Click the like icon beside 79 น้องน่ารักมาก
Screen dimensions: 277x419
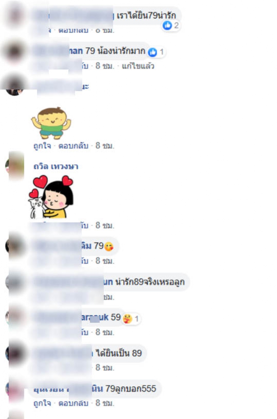pyautogui.click(x=152, y=52)
